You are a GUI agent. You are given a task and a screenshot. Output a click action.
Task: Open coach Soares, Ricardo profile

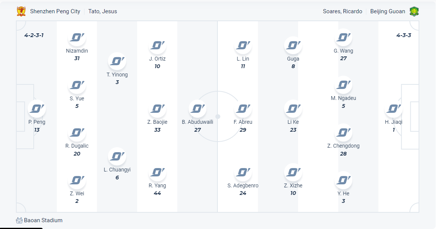tap(342, 11)
